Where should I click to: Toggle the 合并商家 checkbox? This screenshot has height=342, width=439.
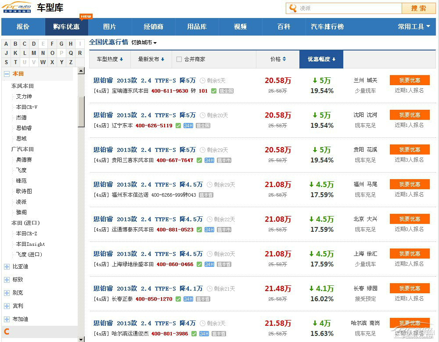click(x=179, y=59)
